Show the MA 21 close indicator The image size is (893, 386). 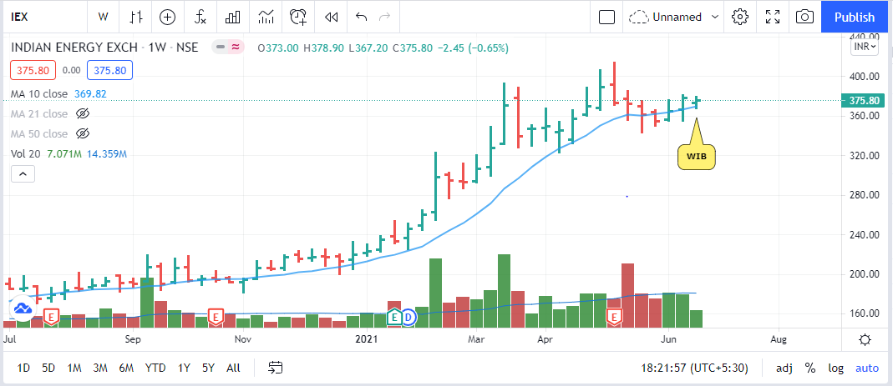[83, 113]
